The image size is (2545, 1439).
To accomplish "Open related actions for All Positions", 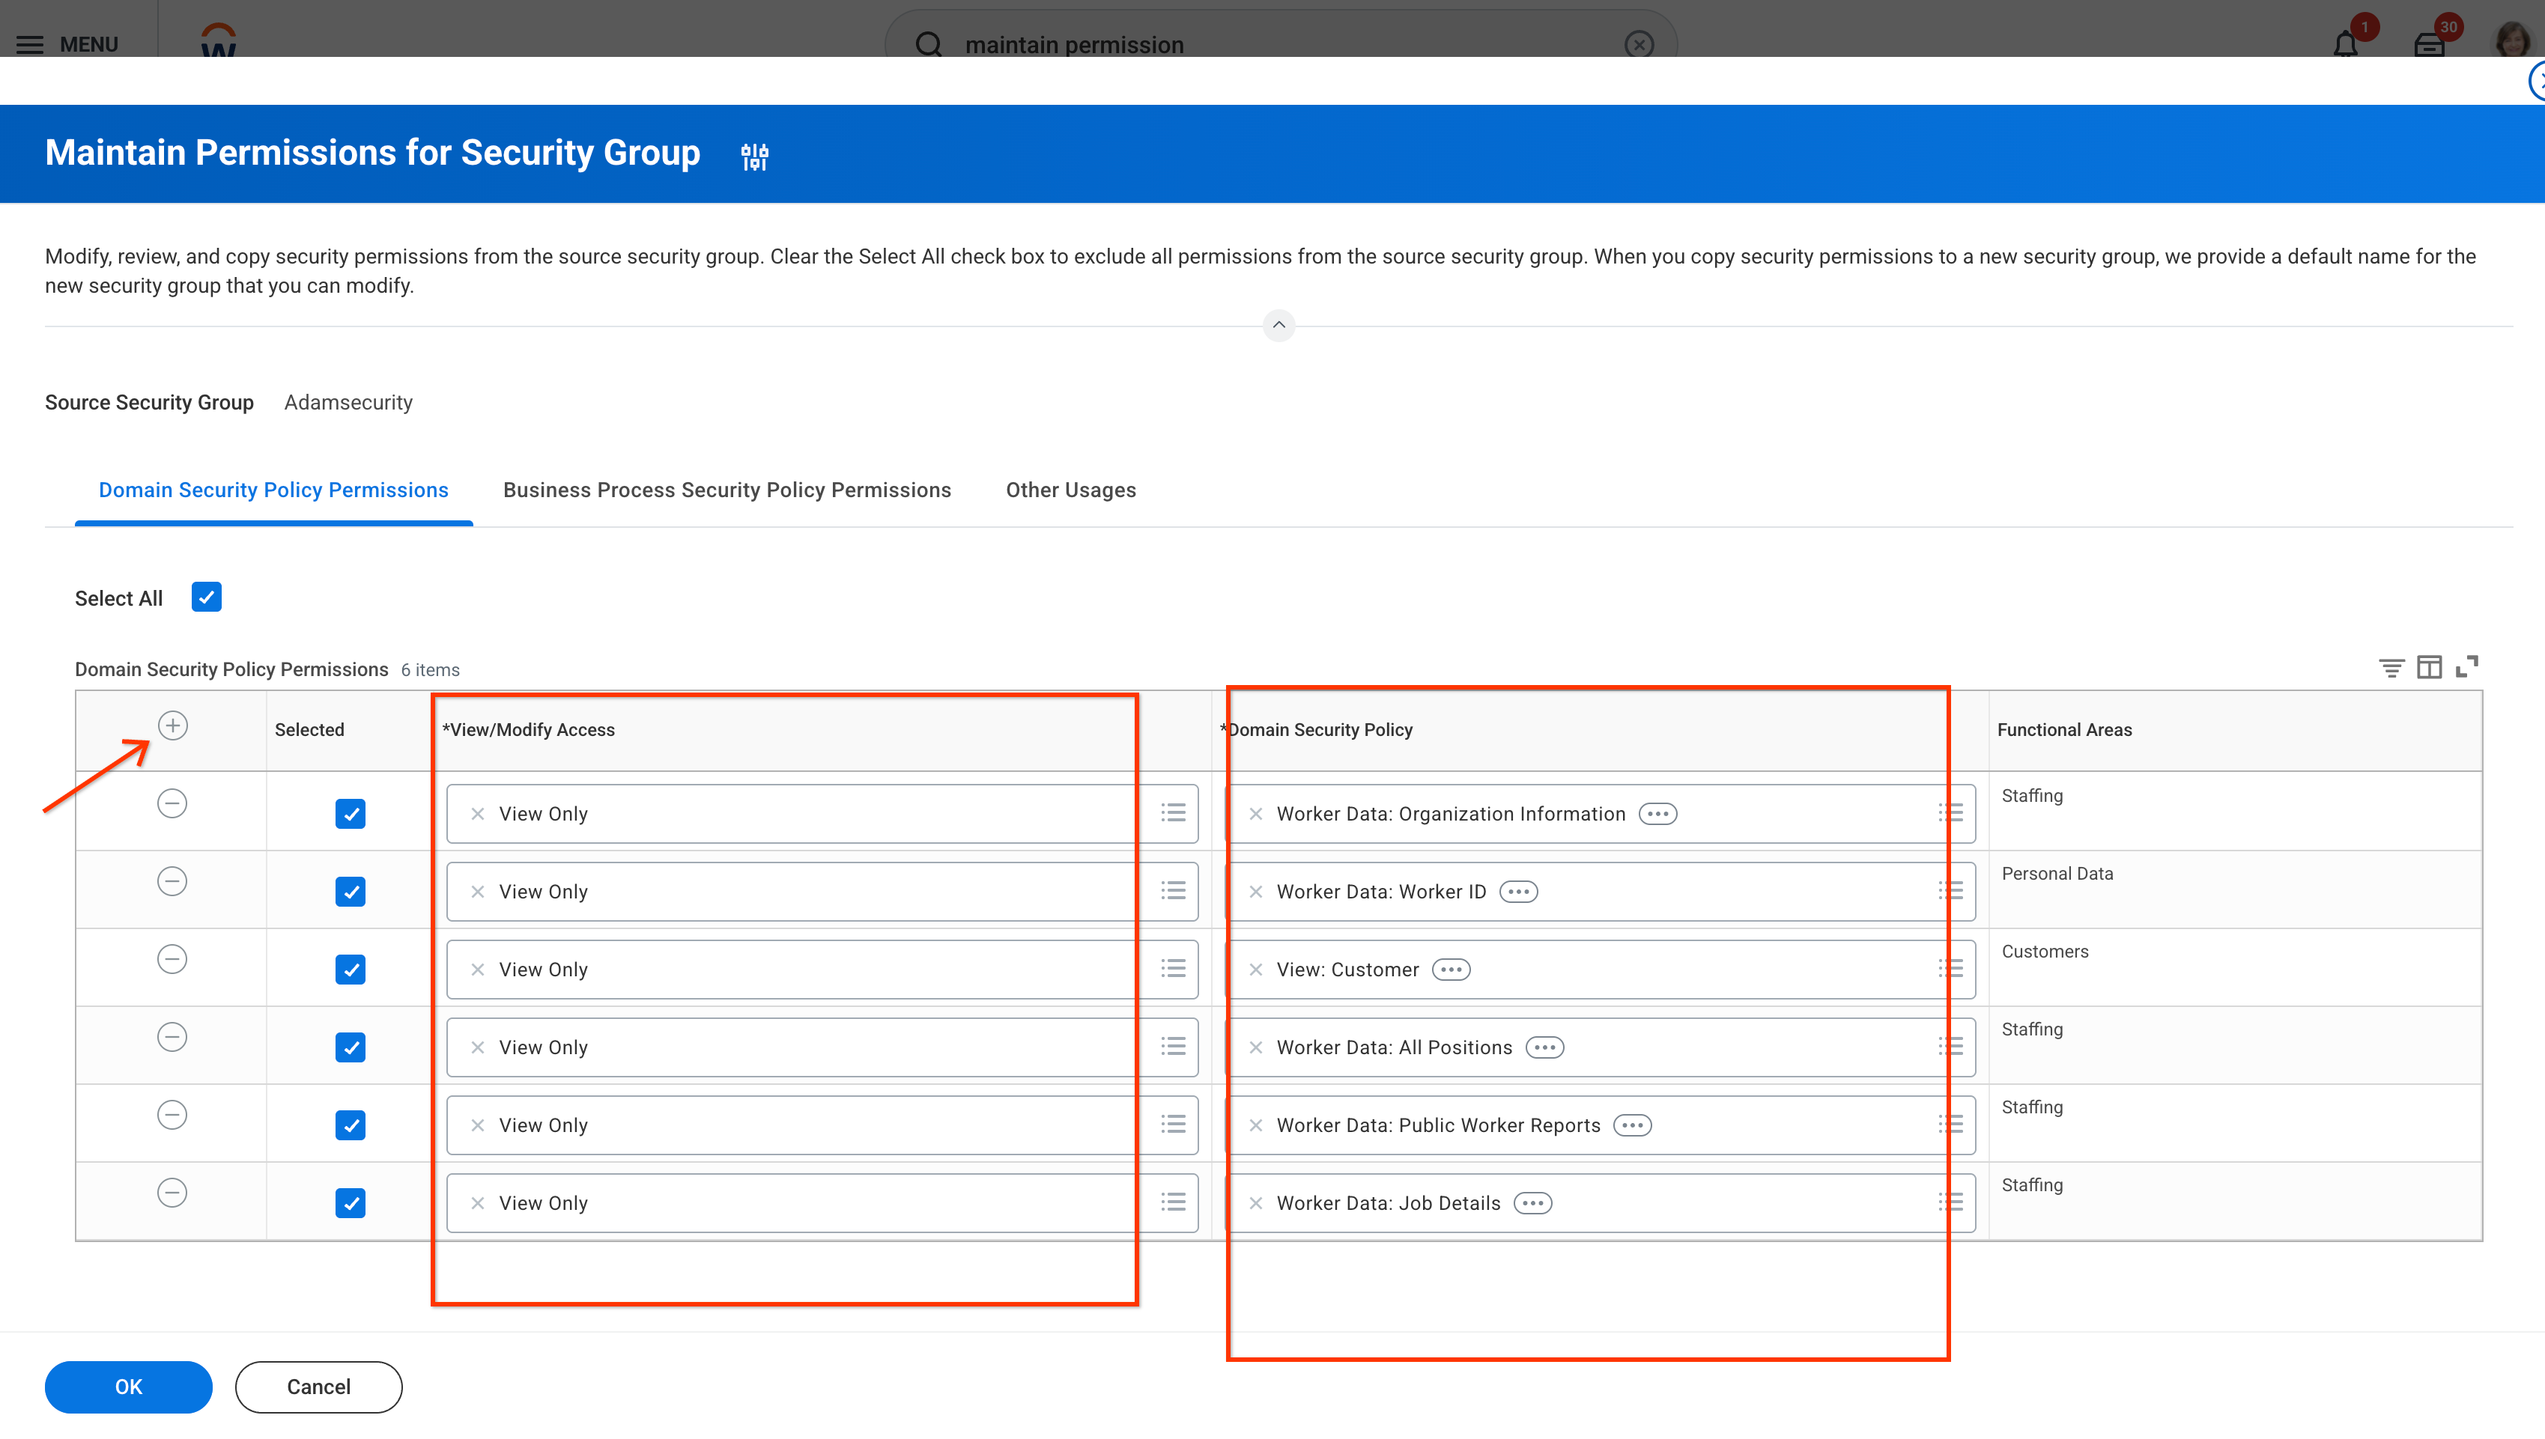I will tap(1545, 1047).
